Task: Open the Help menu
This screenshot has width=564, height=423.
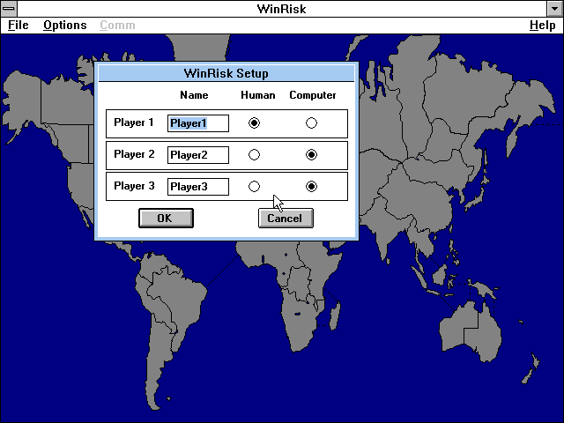Action: tap(543, 26)
